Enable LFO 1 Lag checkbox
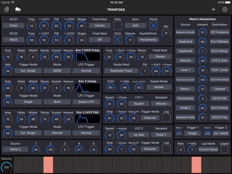This screenshot has width=232, height=174. [x=166, y=118]
